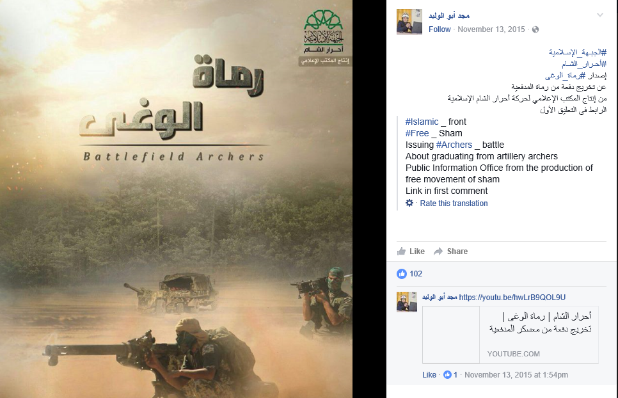Click the Like thumbs-up icon under the post
This screenshot has height=398, width=618.
point(401,251)
